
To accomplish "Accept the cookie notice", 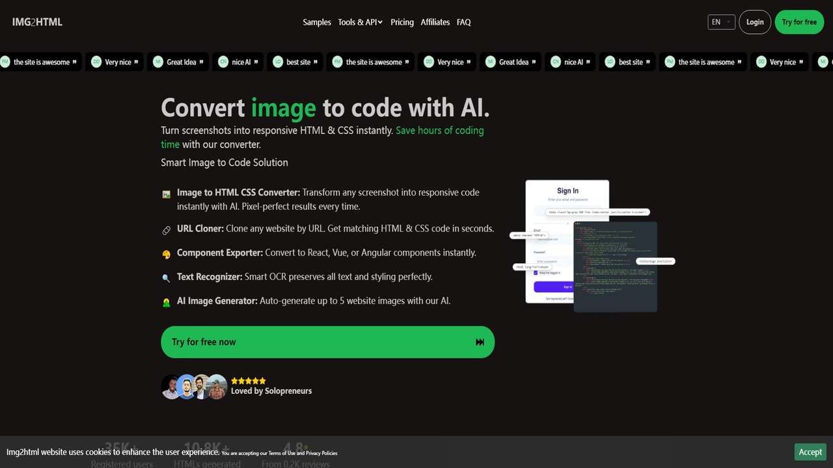I will (x=810, y=452).
